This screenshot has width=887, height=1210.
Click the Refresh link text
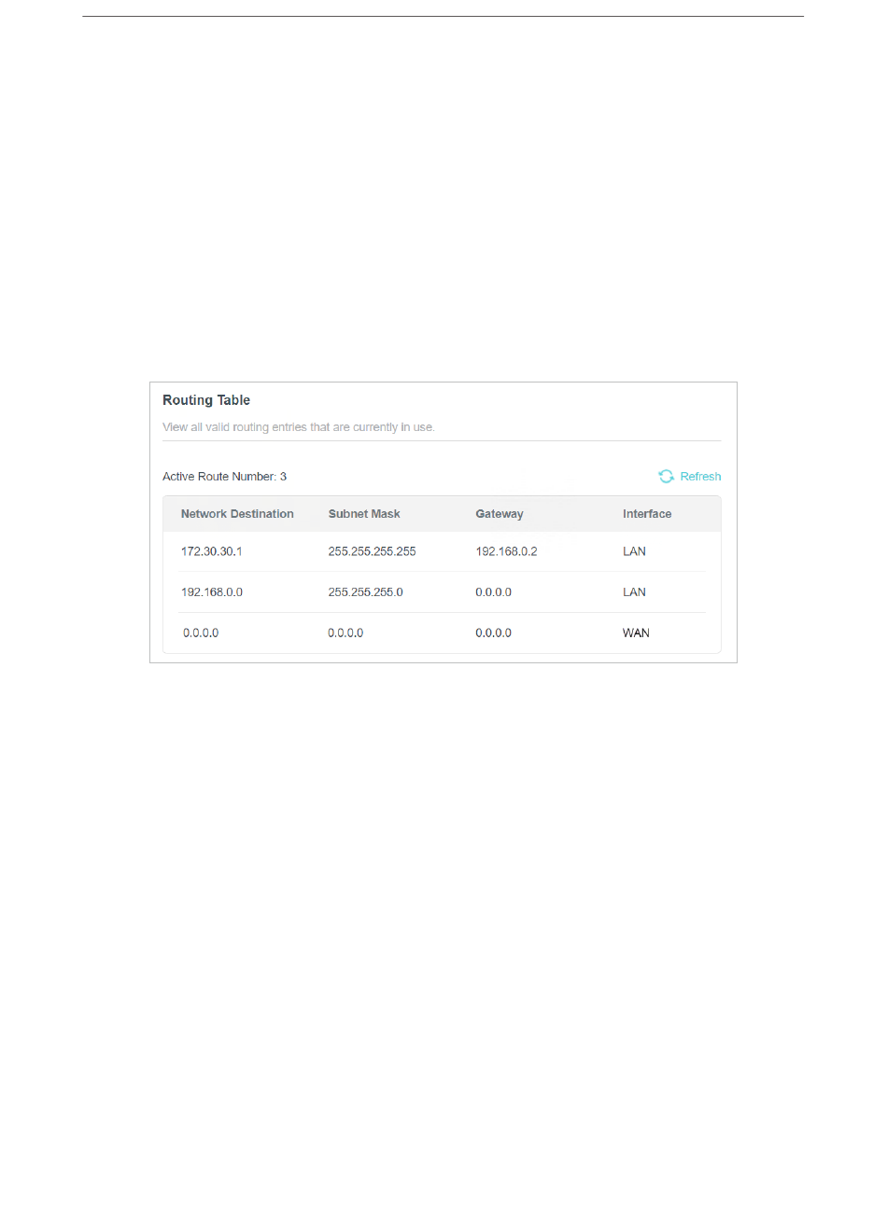click(x=700, y=477)
